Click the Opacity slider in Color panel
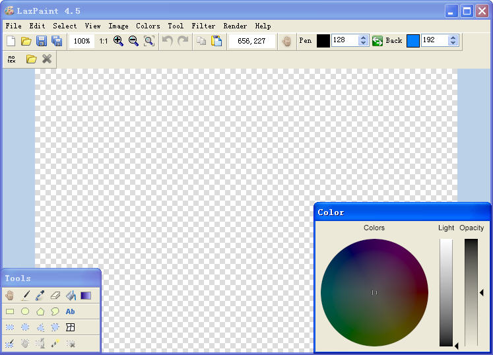The height and width of the screenshot is (355, 493). click(x=471, y=292)
